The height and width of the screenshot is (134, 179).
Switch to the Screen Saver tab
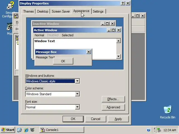pyautogui.click(x=61, y=11)
